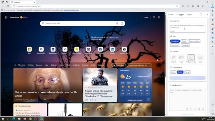215x121 pixels.
Task: Click the Personalizar feed button
Action: pyautogui.click(x=119, y=65)
